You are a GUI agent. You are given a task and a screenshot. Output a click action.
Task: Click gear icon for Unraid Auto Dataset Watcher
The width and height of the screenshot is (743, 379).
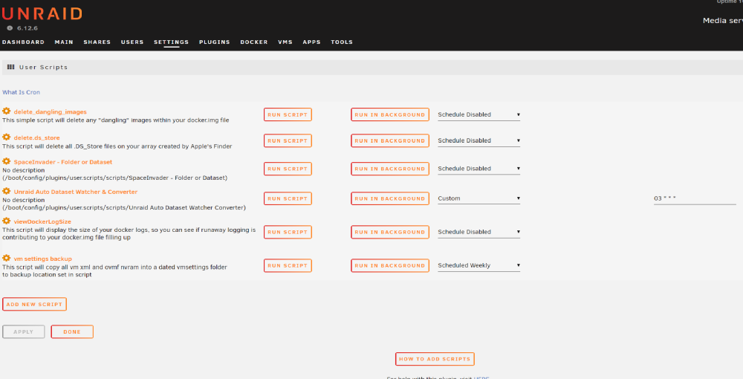tap(6, 192)
